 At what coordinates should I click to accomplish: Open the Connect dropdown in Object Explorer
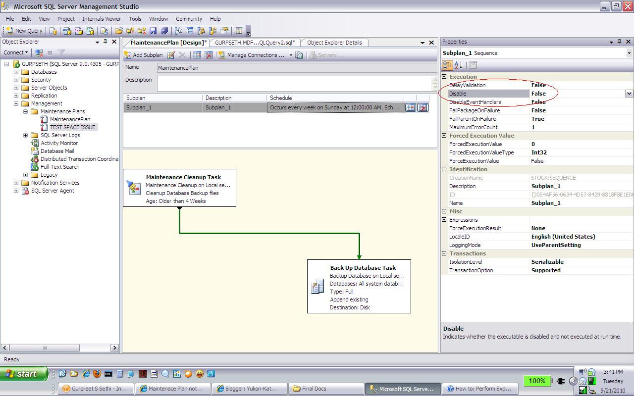click(16, 52)
